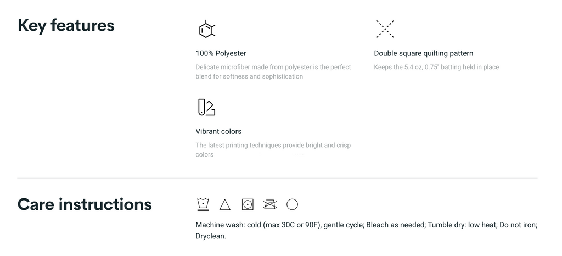Click the 'Tumble dry: low heat' text

462,225
